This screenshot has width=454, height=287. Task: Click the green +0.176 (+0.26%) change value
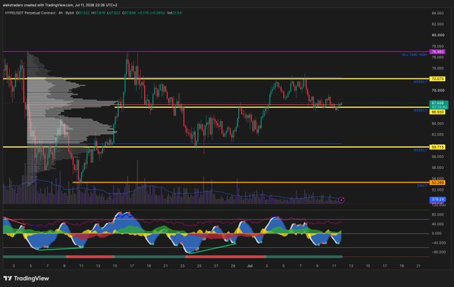tap(151, 13)
